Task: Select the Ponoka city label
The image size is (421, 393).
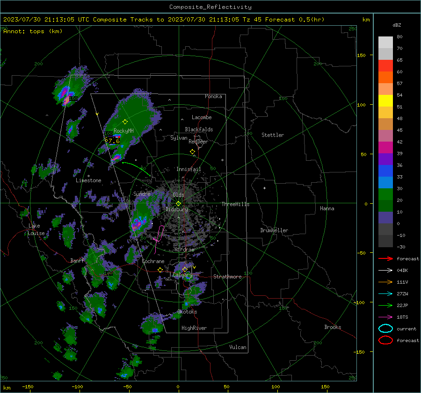Action: coord(213,96)
